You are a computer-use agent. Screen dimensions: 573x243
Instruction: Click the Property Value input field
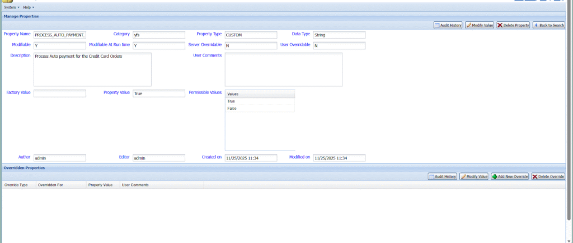(x=159, y=94)
